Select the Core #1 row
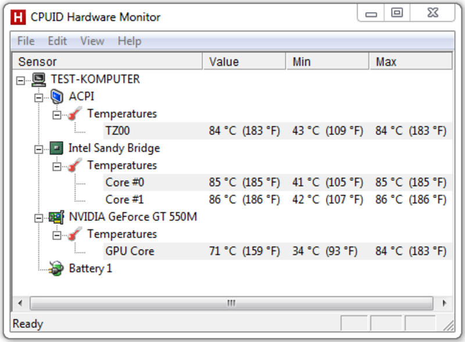465x342 pixels. coord(278,199)
